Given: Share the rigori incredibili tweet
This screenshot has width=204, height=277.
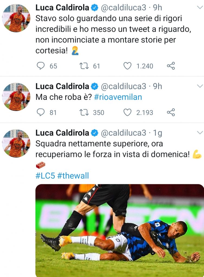Looking at the screenshot, I should tap(171, 66).
